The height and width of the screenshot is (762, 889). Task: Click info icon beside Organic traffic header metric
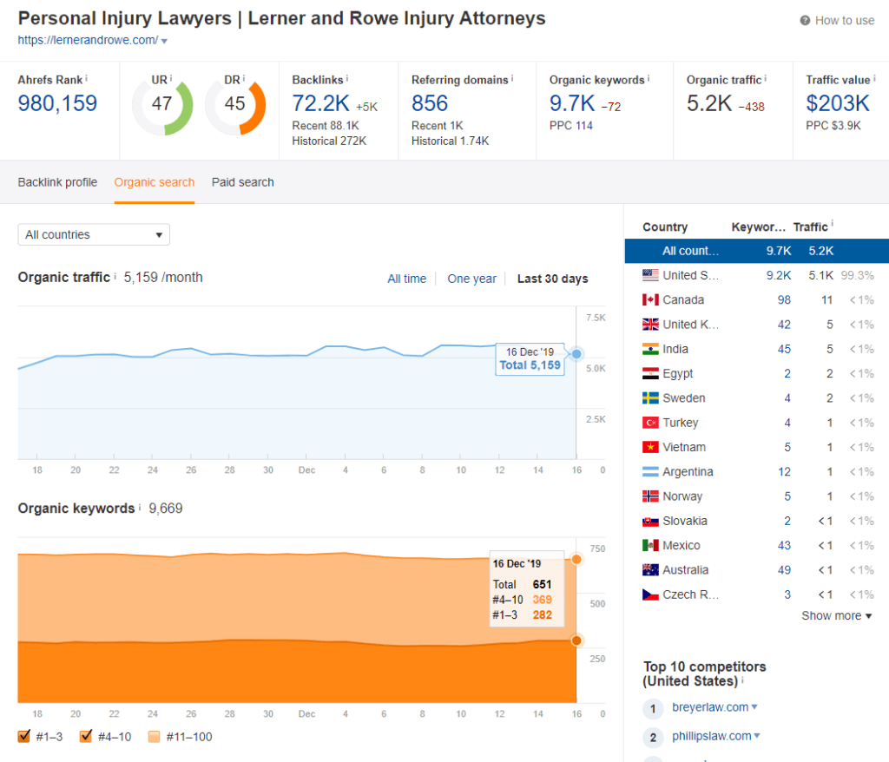point(766,79)
